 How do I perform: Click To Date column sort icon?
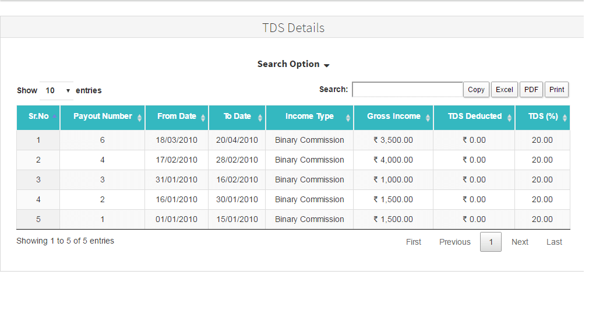[x=260, y=118]
